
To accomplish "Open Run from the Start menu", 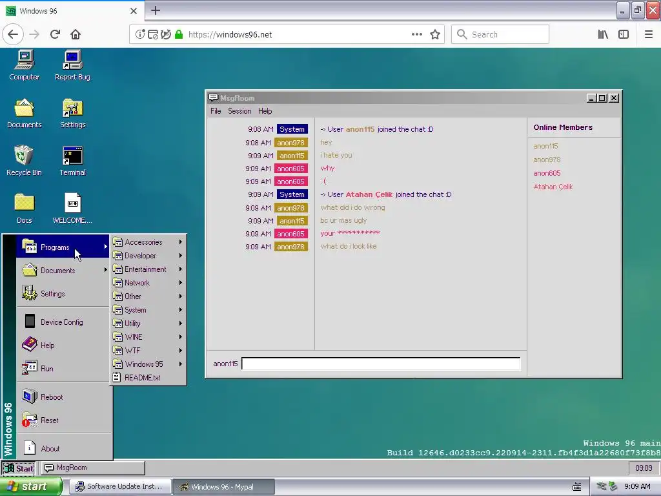I will click(x=63, y=369).
